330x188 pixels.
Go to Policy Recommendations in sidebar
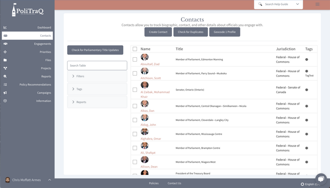coord(35,85)
